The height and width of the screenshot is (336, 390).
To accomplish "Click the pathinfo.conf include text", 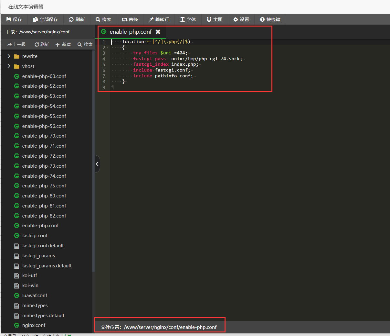I will pyautogui.click(x=174, y=76).
